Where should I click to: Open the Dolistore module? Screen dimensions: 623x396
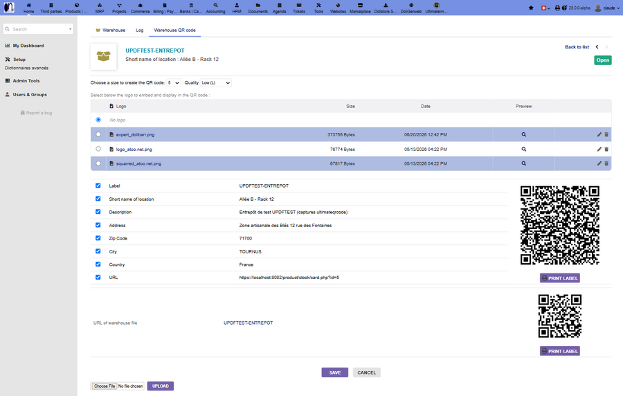point(386,8)
